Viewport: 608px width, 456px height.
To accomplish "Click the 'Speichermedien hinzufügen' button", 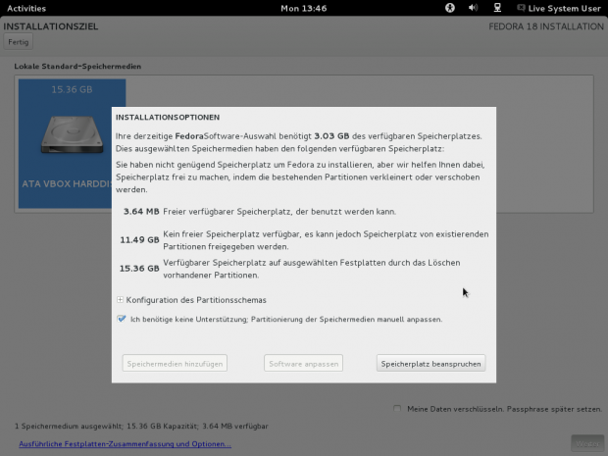I will [x=176, y=363].
